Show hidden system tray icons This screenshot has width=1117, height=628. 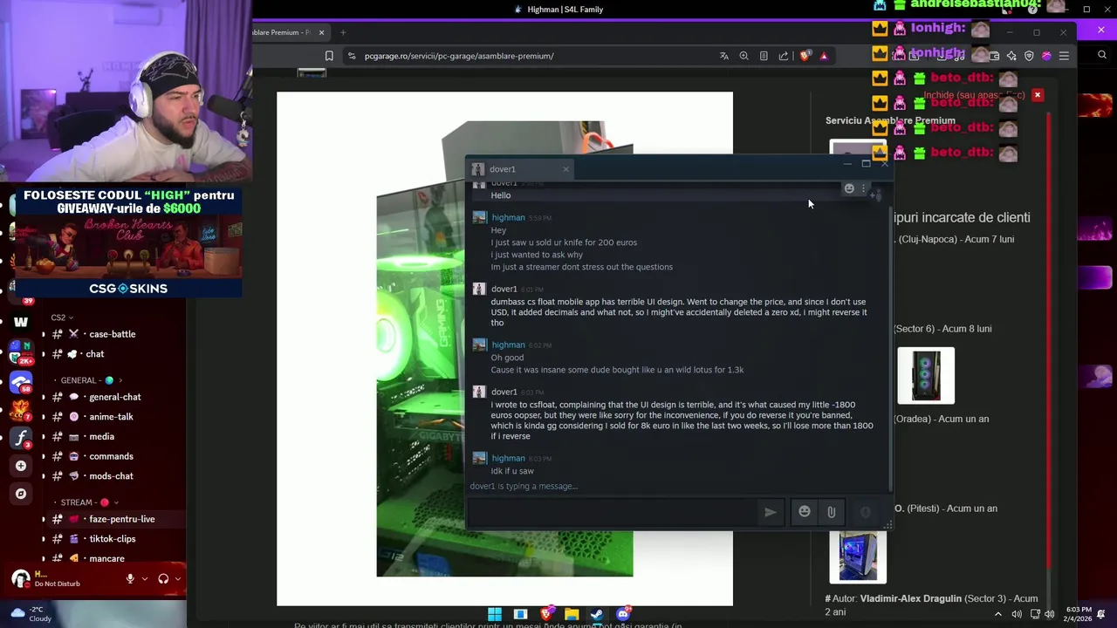click(x=998, y=614)
